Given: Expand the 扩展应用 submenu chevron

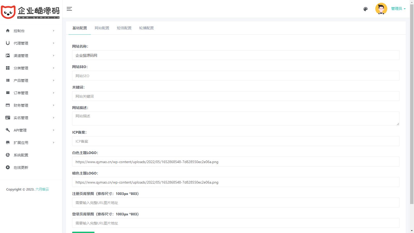Looking at the screenshot, I should [x=54, y=142].
